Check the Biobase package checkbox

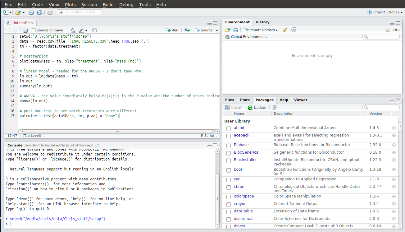(x=229, y=145)
